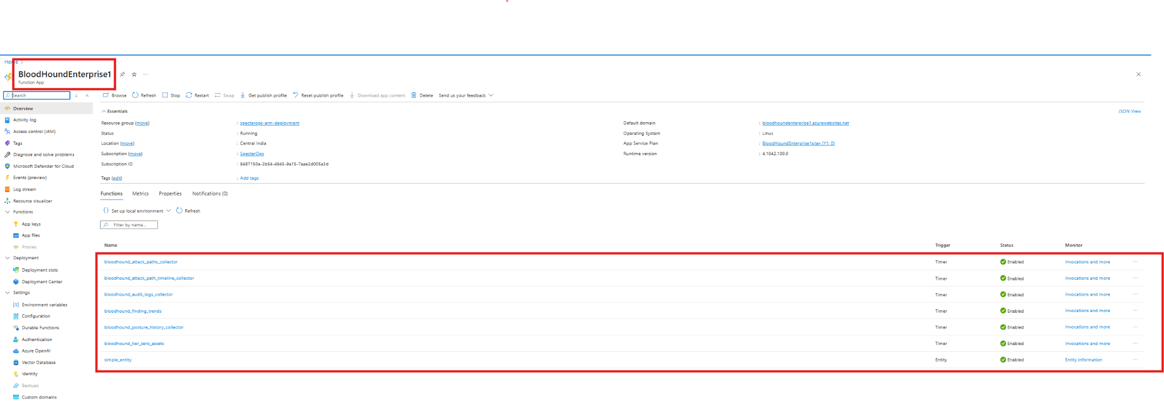Click the Environment variables icon
The width and height of the screenshot is (1164, 403).
point(16,305)
